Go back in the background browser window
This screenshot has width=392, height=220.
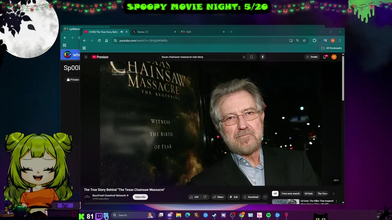pyautogui.click(x=65, y=38)
